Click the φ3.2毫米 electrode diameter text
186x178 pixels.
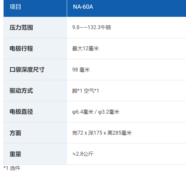pyautogui.click(x=109, y=112)
